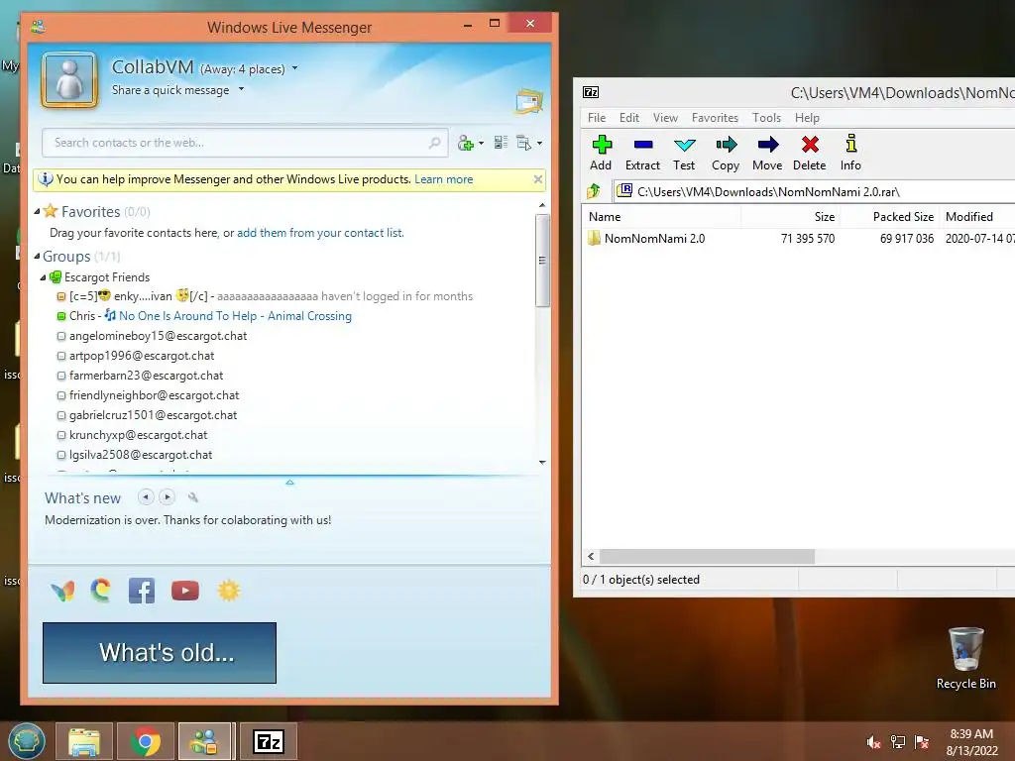Click the What's old... banner
The width and height of the screenshot is (1015, 761).
[x=160, y=652]
